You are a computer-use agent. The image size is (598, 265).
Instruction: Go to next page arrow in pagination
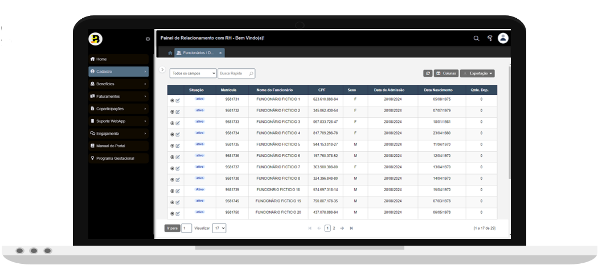coord(342,228)
